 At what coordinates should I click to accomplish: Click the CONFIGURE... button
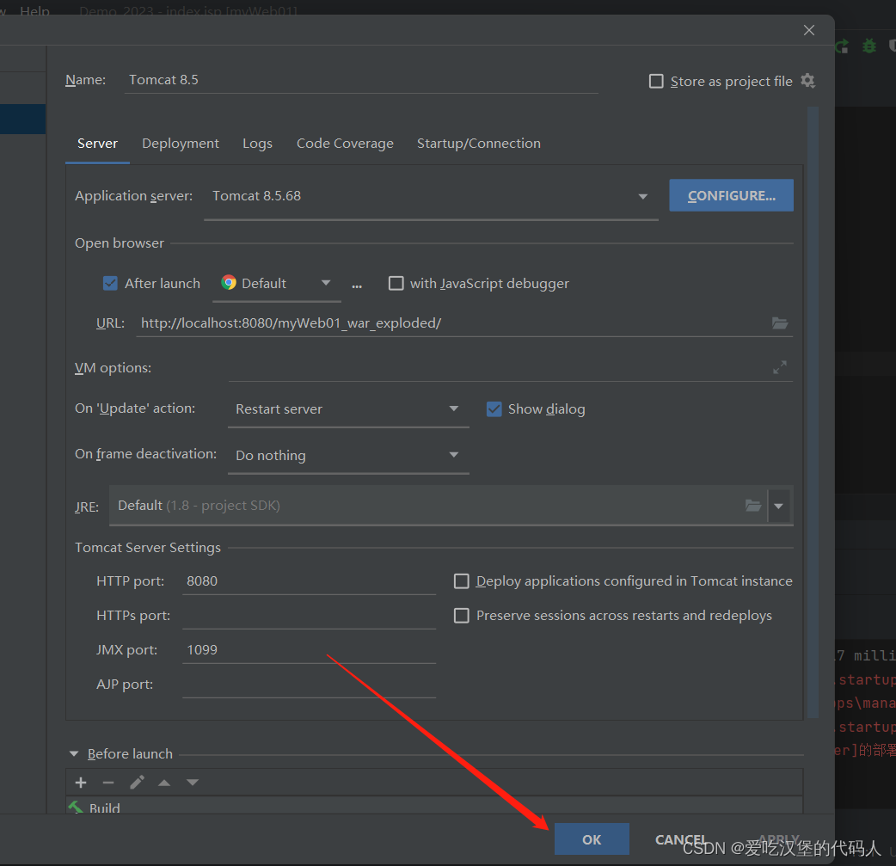coord(731,195)
